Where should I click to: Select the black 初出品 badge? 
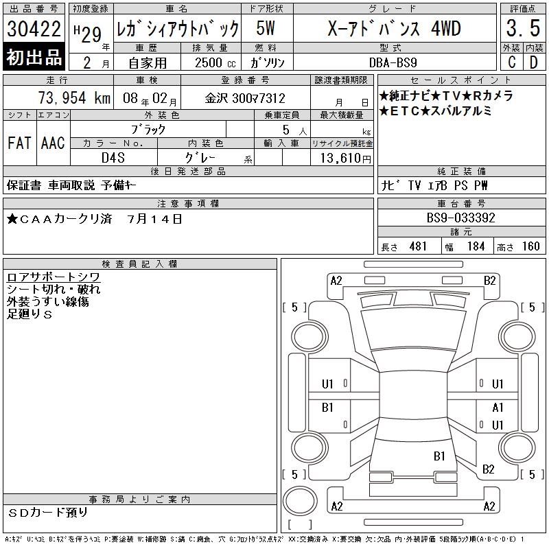[34, 57]
